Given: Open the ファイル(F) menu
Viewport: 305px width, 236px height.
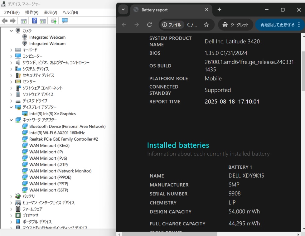Looking at the screenshot, I should click(12, 12).
